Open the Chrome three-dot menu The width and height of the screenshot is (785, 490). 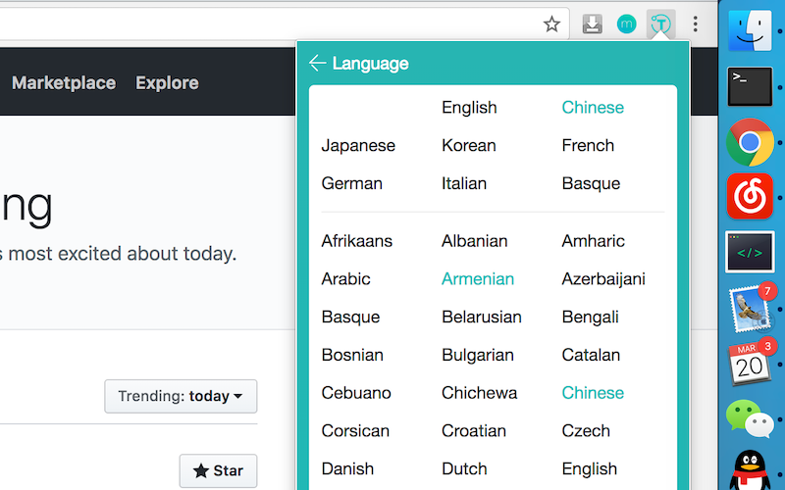(x=696, y=24)
